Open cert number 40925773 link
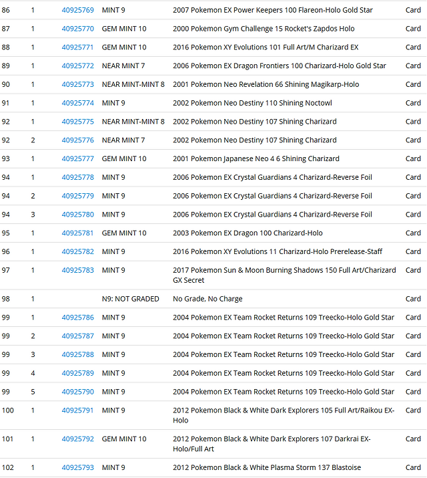This screenshot has height=478, width=427. coord(77,84)
